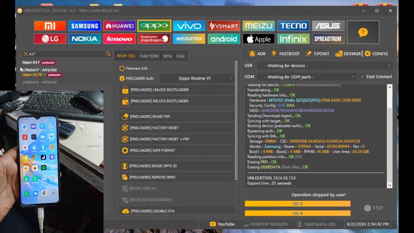Start PRELOADER SAFE FORMAT
Image resolution: width=414 pixels, height=233 pixels.
[x=177, y=150]
